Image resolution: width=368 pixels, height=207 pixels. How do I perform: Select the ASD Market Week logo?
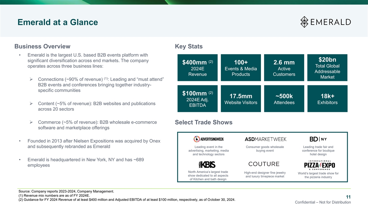tap(266, 139)
